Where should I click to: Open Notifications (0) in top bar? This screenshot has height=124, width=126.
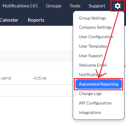click(x=20, y=6)
